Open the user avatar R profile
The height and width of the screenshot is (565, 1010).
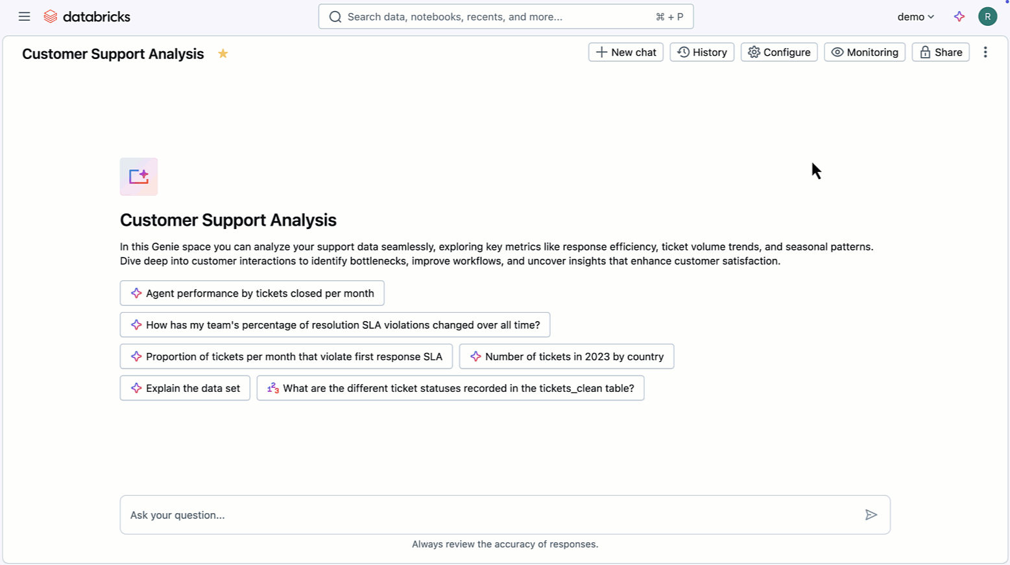(x=987, y=17)
